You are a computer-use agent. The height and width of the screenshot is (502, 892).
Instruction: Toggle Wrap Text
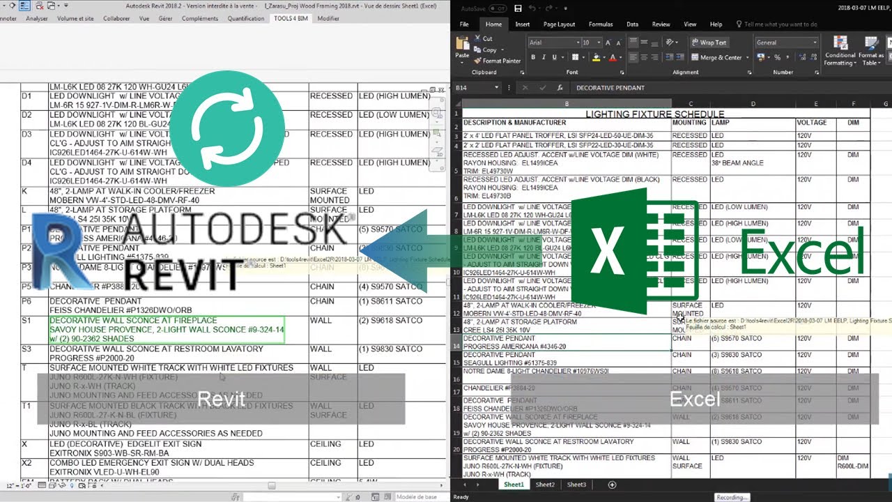pos(709,43)
